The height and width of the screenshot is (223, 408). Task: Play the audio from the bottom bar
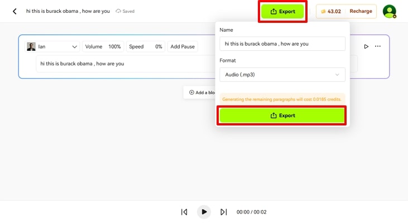[x=204, y=212]
